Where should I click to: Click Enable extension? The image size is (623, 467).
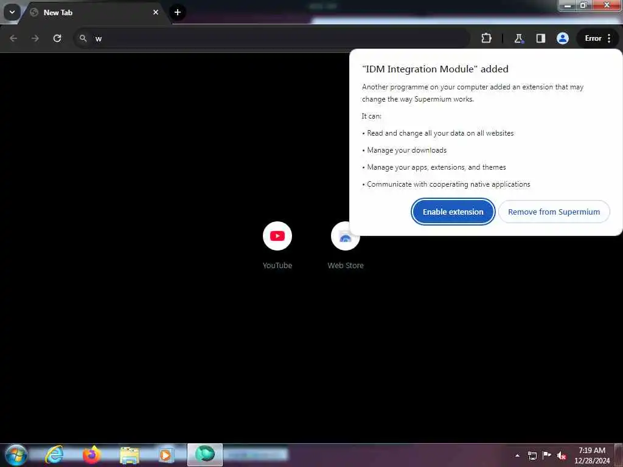click(x=453, y=212)
